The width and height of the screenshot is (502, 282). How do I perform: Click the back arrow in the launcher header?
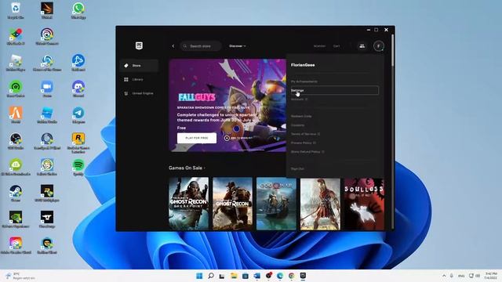[173, 46]
